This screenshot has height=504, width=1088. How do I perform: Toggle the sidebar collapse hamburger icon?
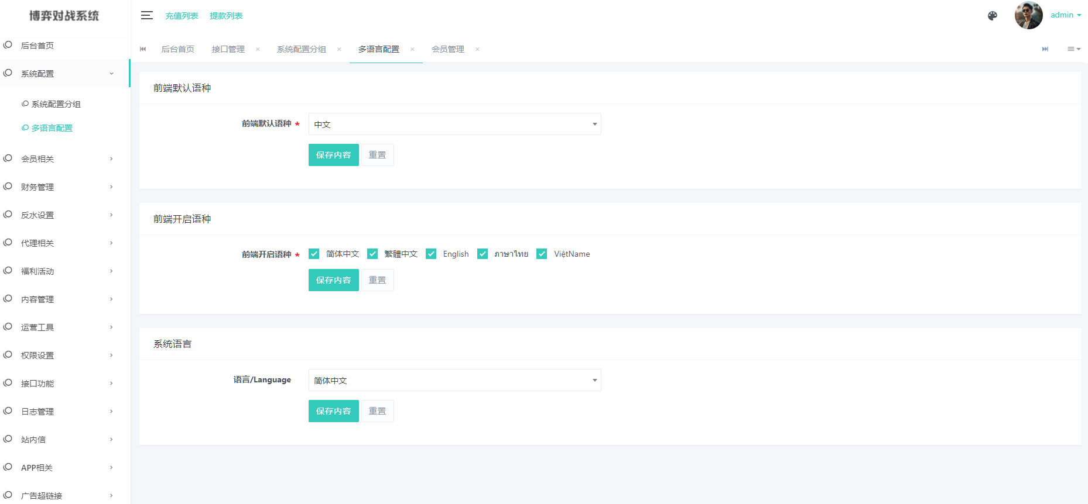[x=147, y=15]
